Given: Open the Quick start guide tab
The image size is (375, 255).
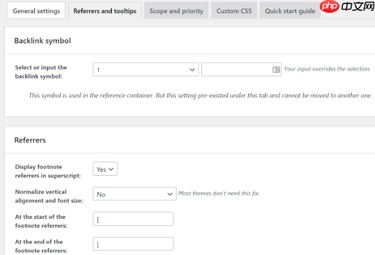Looking at the screenshot, I should (290, 11).
